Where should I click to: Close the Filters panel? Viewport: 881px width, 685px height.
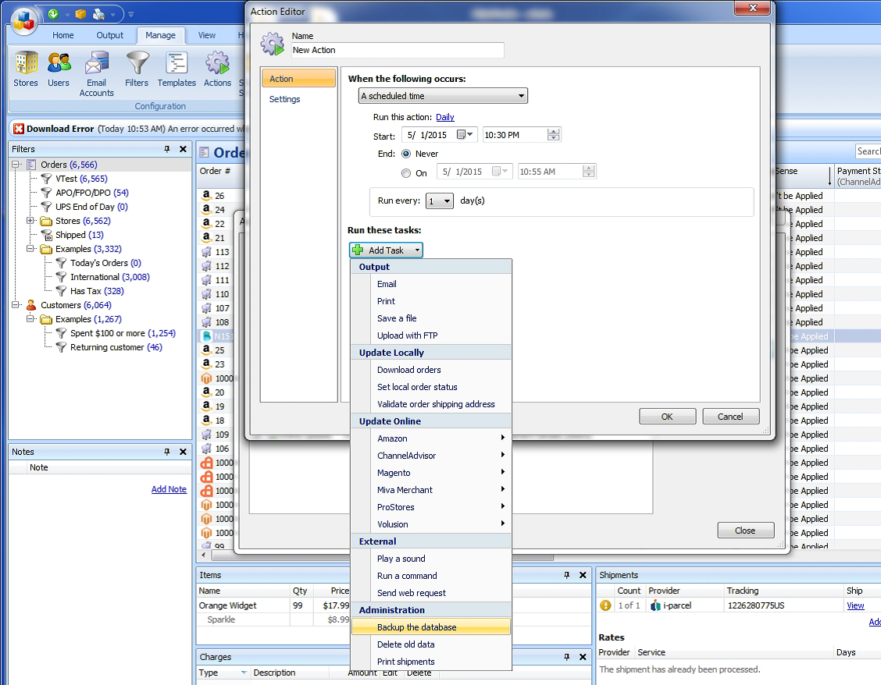183,149
